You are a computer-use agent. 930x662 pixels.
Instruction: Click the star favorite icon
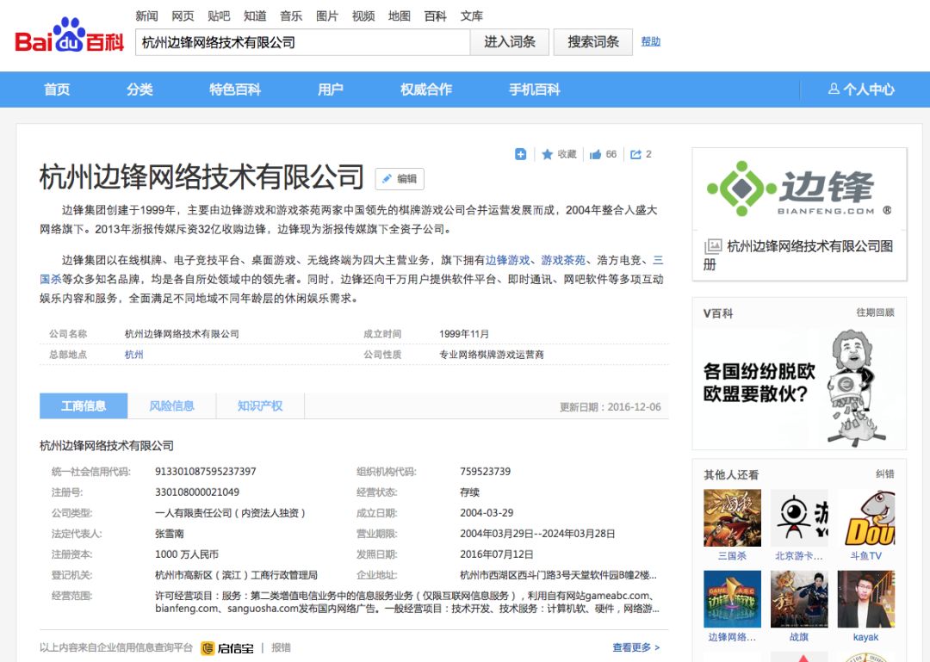547,154
